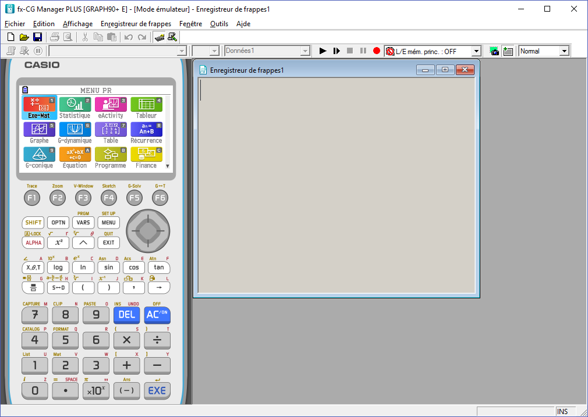Select the Tableur spreadsheet icon
Image resolution: width=588 pixels, height=417 pixels.
[x=146, y=108]
